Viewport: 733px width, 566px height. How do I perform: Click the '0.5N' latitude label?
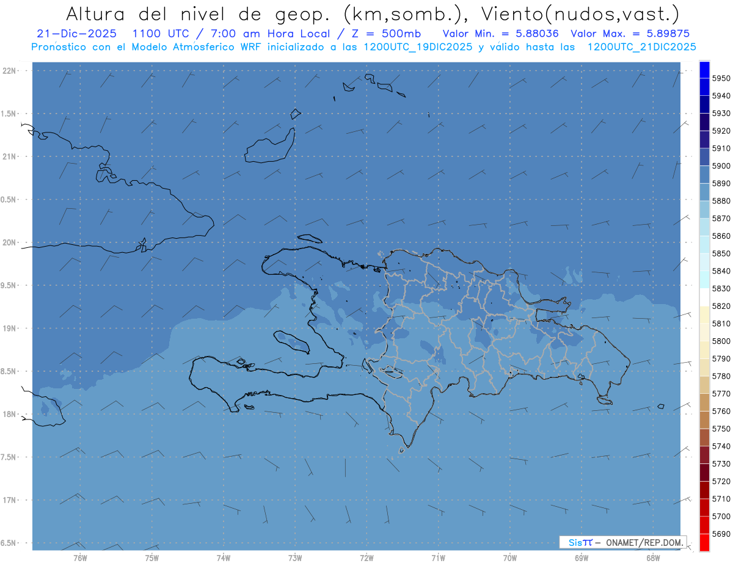pyautogui.click(x=9, y=200)
